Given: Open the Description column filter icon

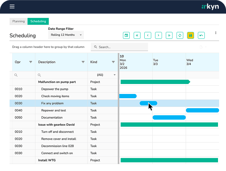Looking at the screenshot, I should [83, 62].
